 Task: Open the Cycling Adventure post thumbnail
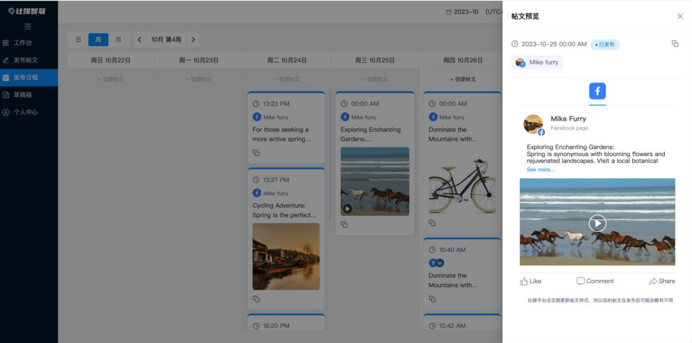click(x=286, y=256)
